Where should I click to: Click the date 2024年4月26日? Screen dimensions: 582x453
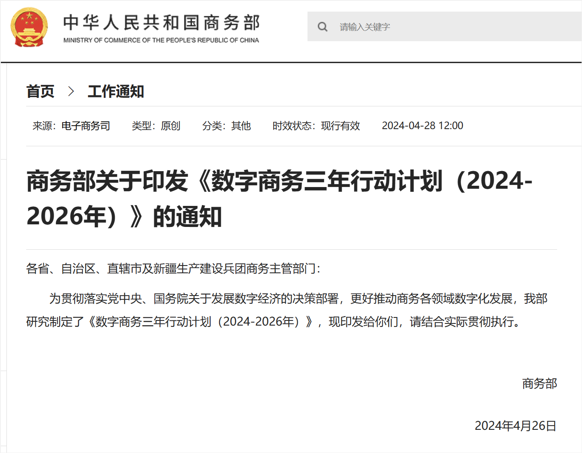click(516, 426)
